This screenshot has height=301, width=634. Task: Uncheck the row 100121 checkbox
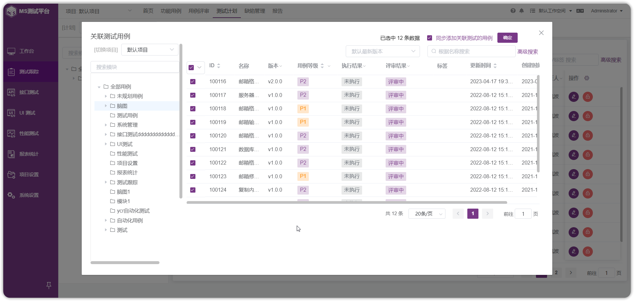pyautogui.click(x=193, y=150)
